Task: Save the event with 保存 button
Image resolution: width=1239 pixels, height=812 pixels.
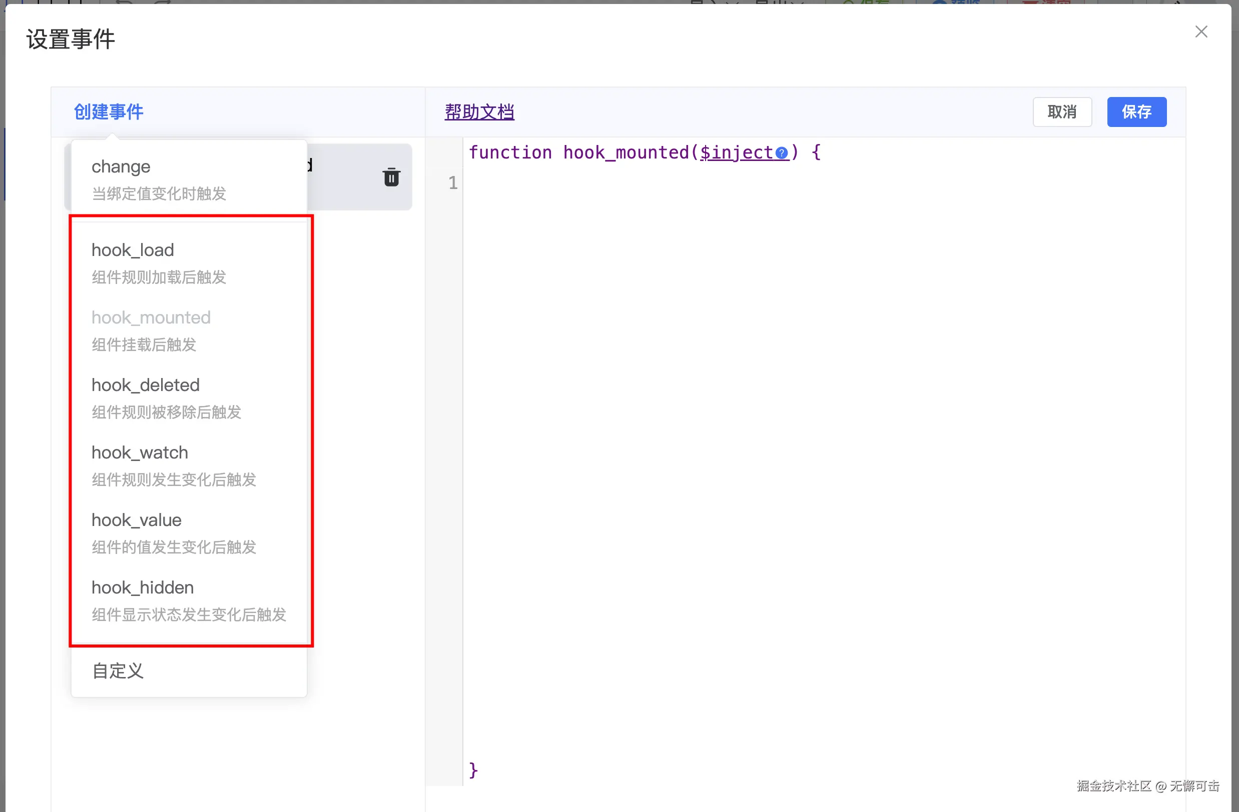Action: click(x=1136, y=112)
